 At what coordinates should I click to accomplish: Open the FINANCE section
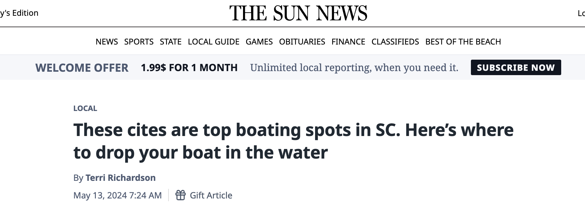pyautogui.click(x=348, y=42)
